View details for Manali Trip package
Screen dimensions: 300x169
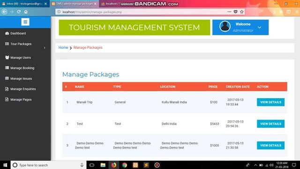click(x=270, y=102)
